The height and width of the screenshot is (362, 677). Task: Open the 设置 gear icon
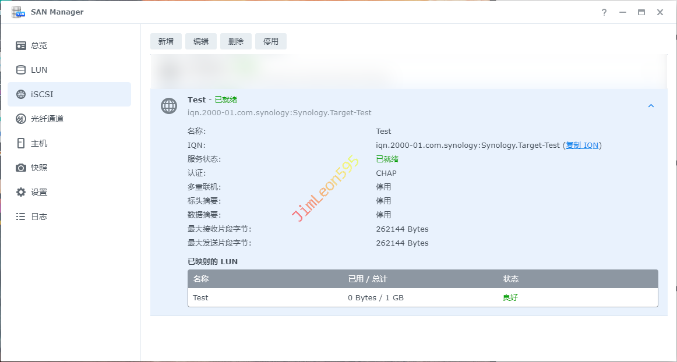click(x=21, y=192)
